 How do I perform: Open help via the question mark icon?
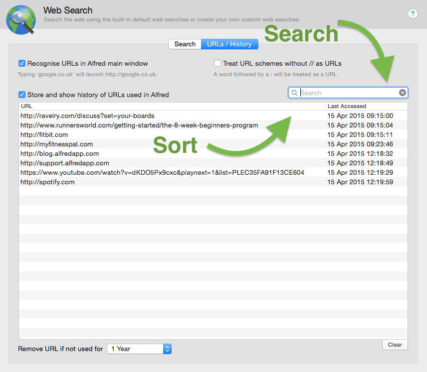pos(413,13)
